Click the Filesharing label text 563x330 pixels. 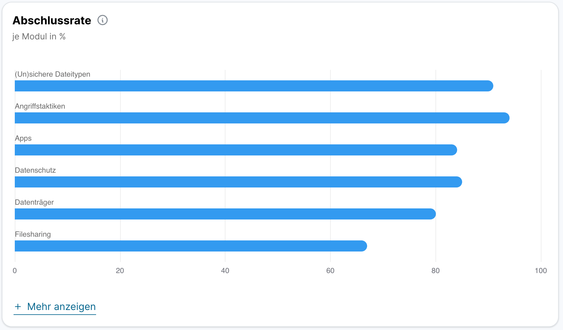tap(33, 234)
